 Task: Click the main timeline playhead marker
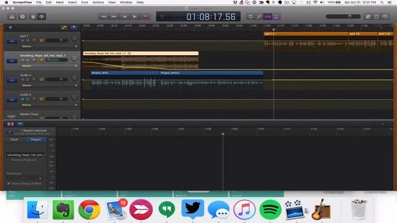pyautogui.click(x=274, y=30)
